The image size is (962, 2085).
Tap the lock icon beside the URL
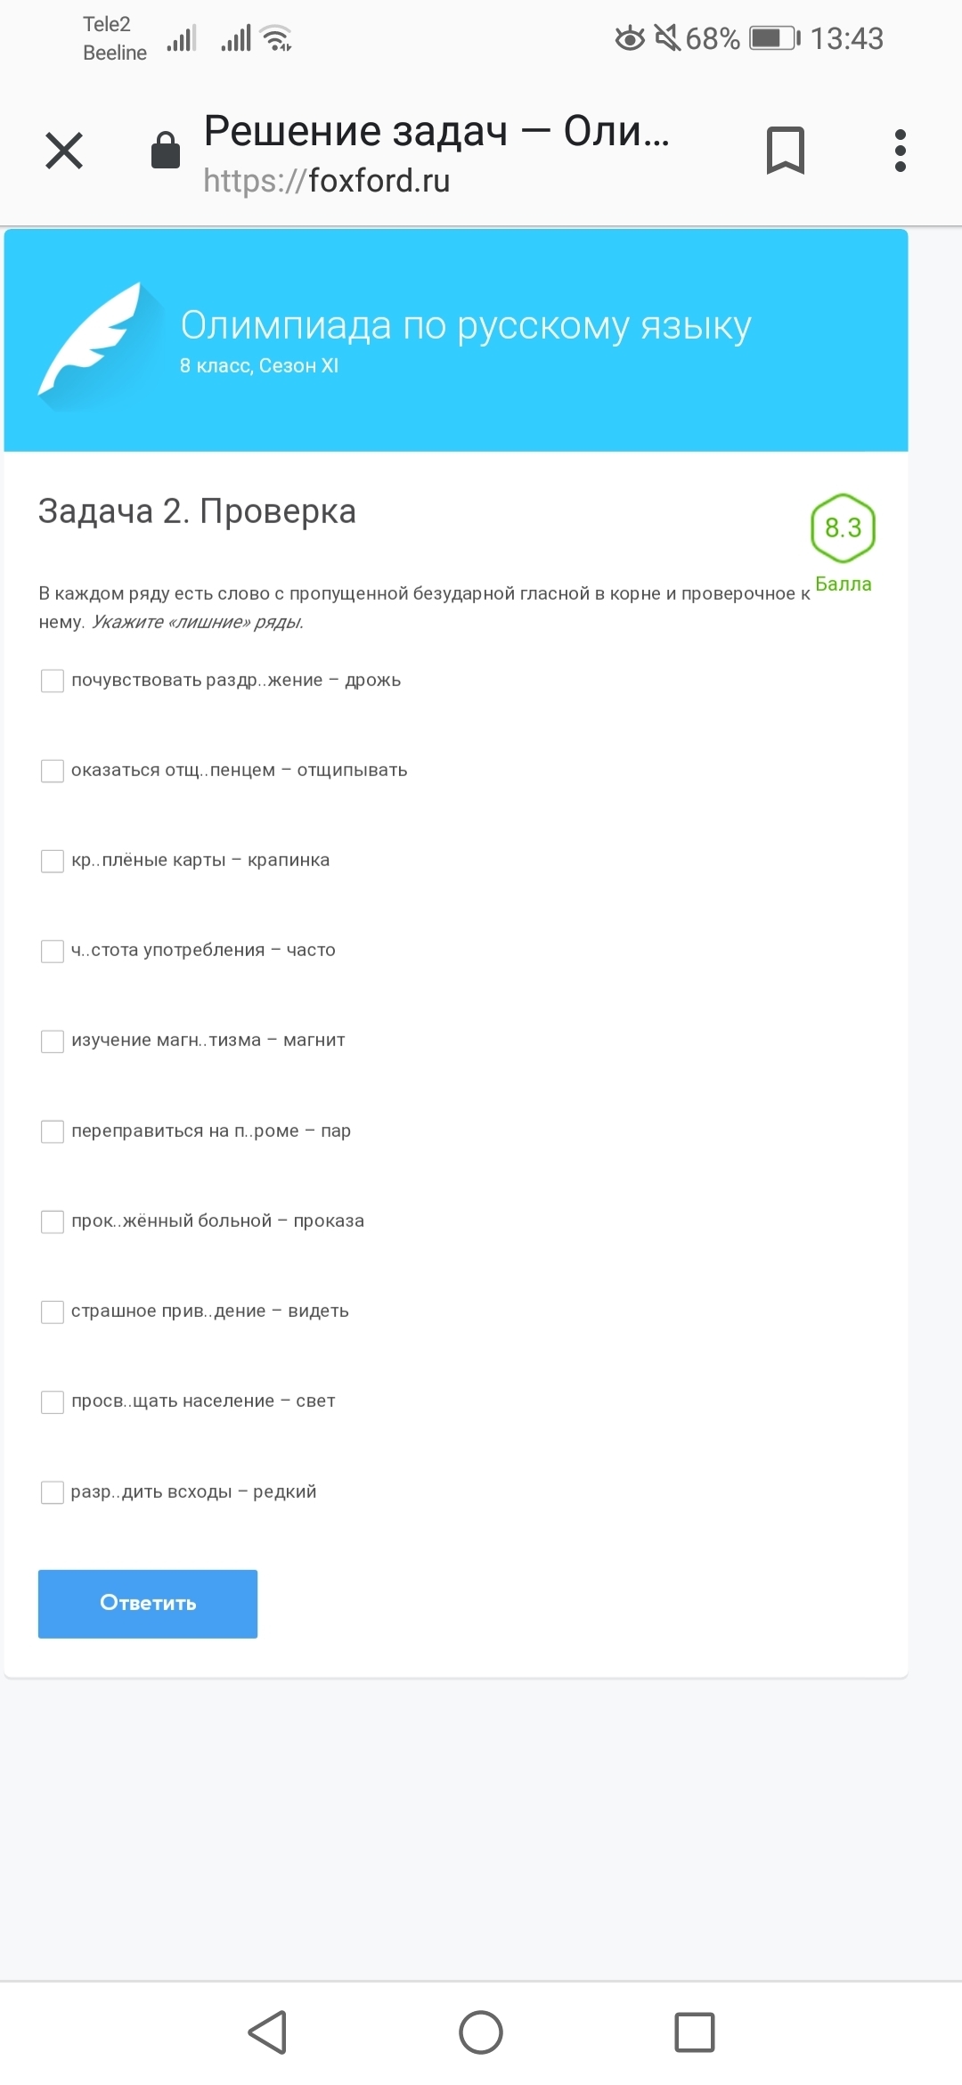point(166,151)
